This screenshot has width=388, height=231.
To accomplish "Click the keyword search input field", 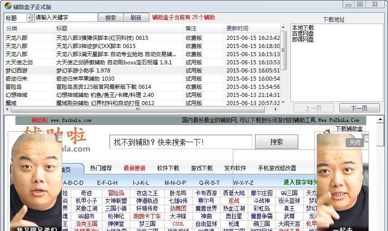I will (x=66, y=18).
